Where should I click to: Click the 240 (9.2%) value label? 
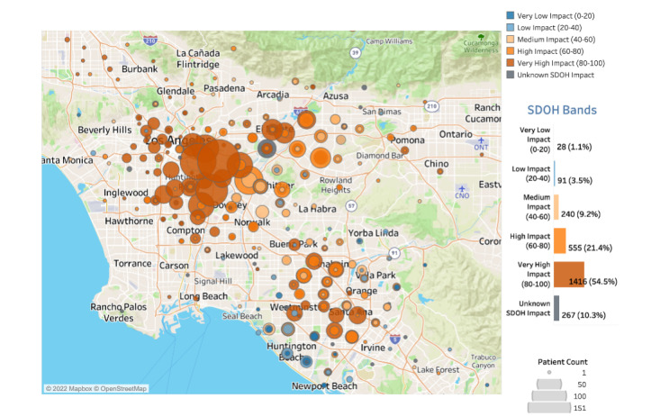click(x=581, y=214)
